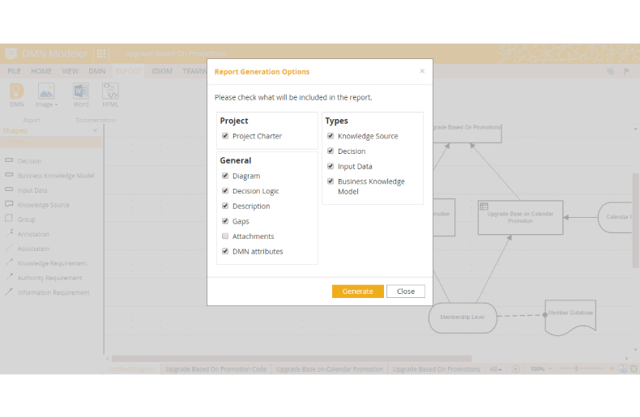640x417 pixels.
Task: Select the Decision shape icon in Shapes panel
Action: coord(9,161)
